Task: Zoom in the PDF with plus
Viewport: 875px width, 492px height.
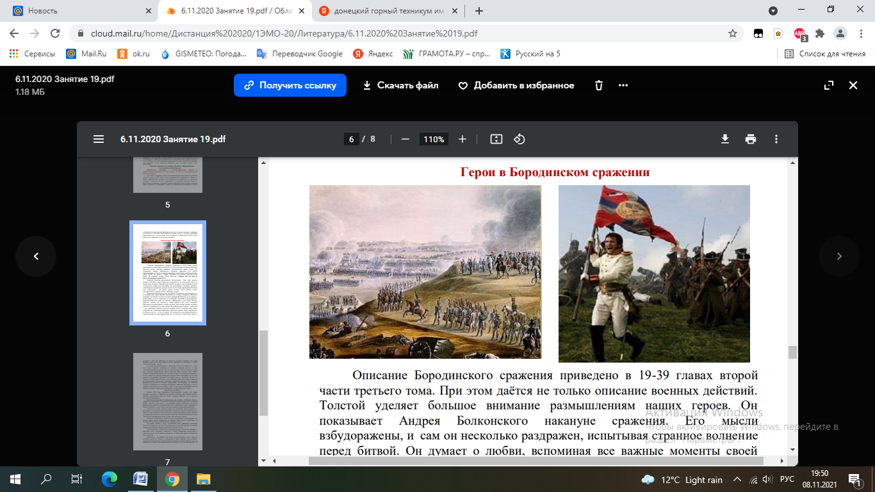Action: [462, 139]
